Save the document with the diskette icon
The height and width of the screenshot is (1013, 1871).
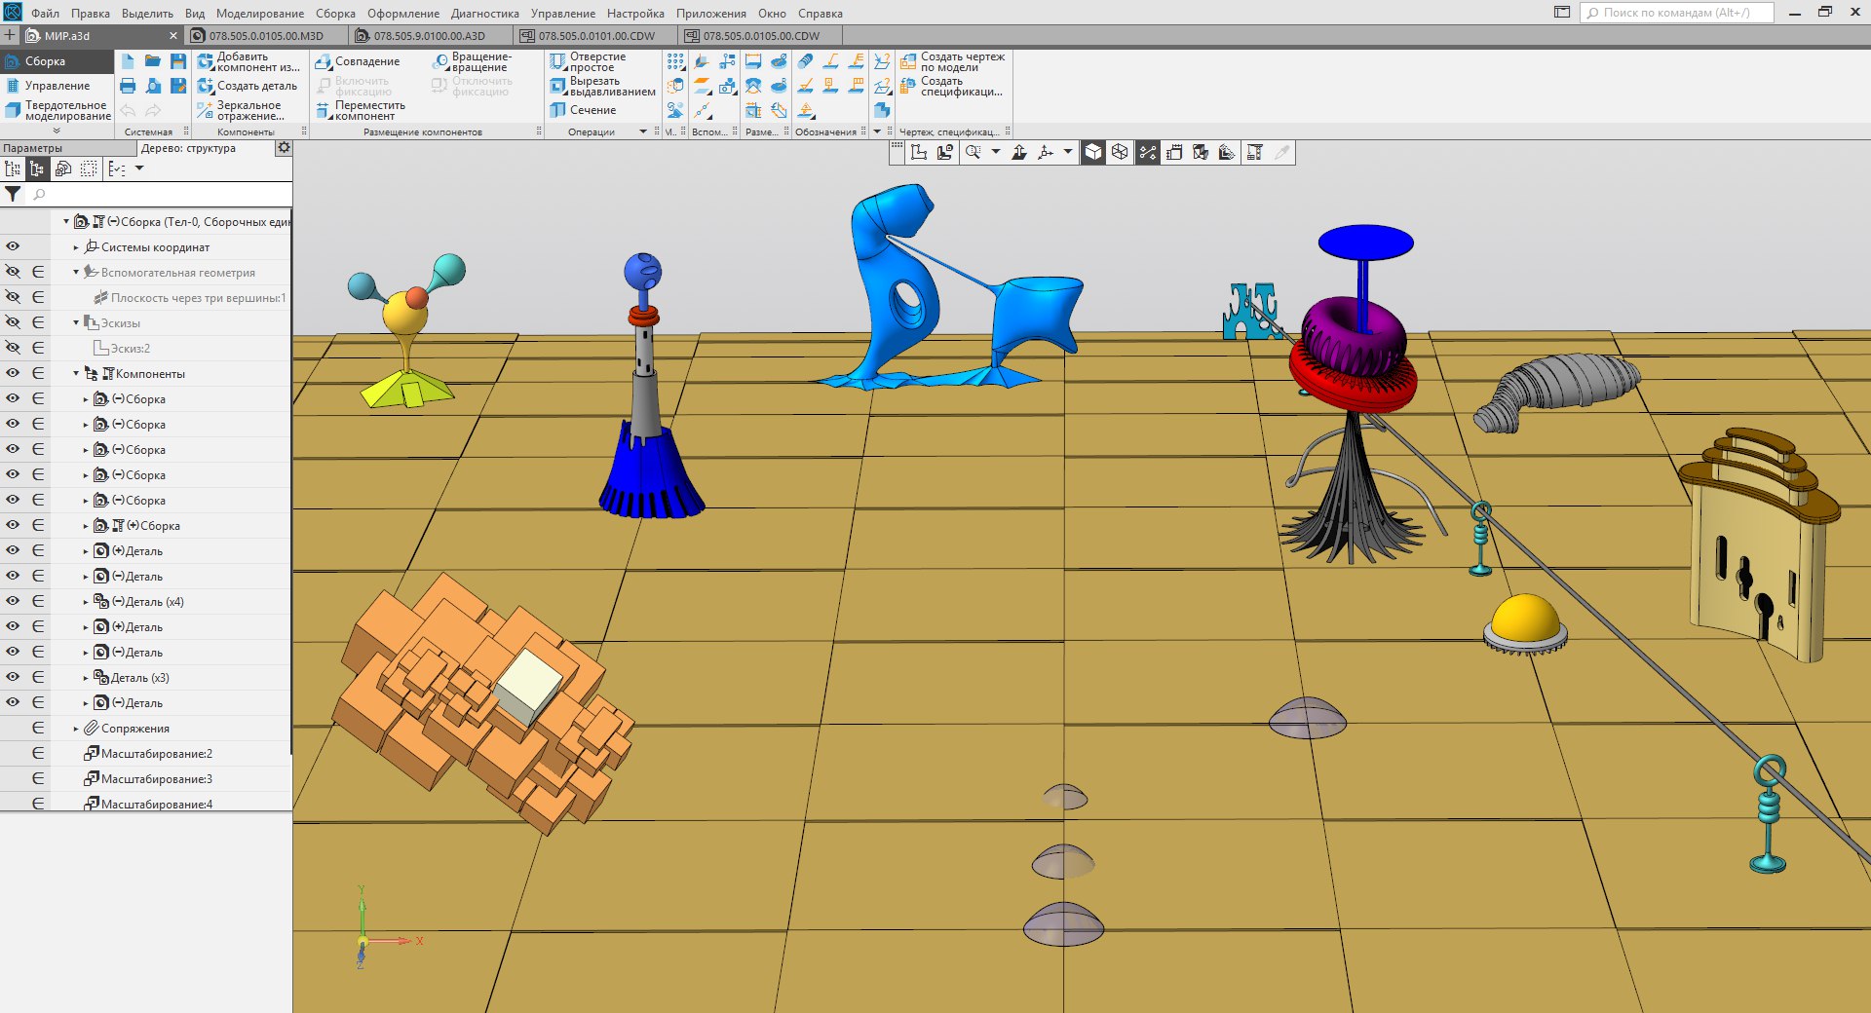[x=178, y=60]
